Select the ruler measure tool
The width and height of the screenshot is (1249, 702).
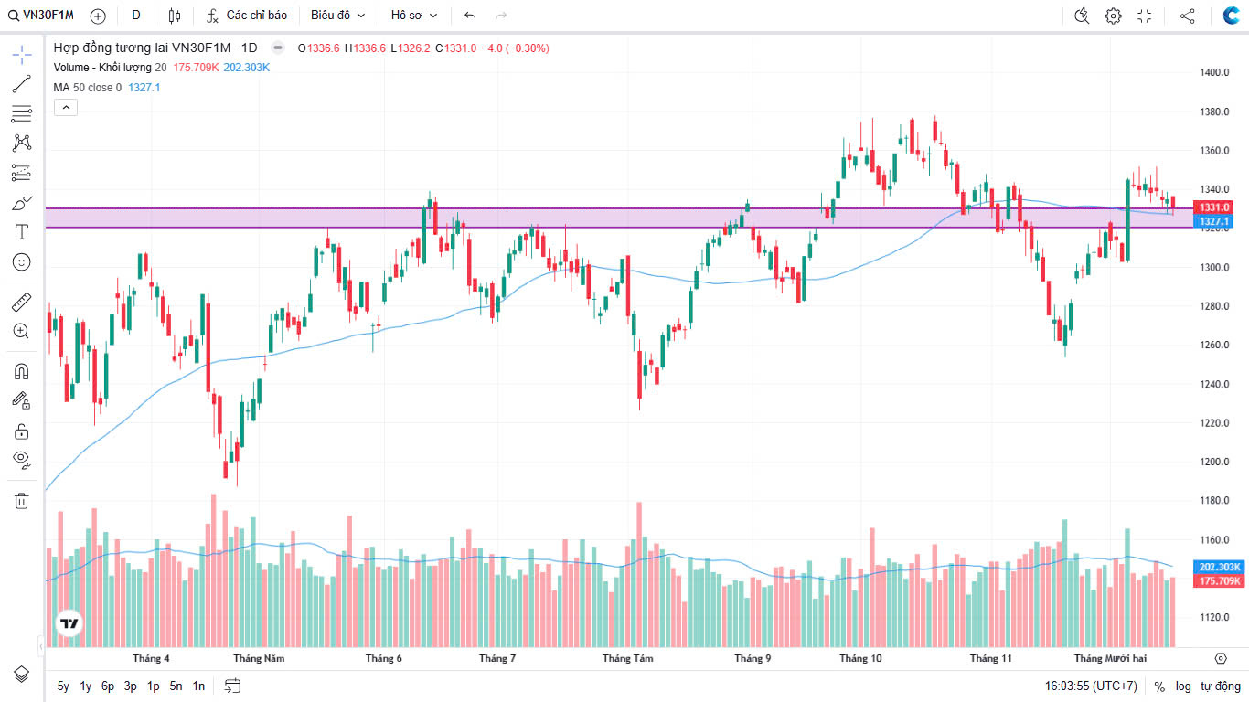pyautogui.click(x=22, y=301)
